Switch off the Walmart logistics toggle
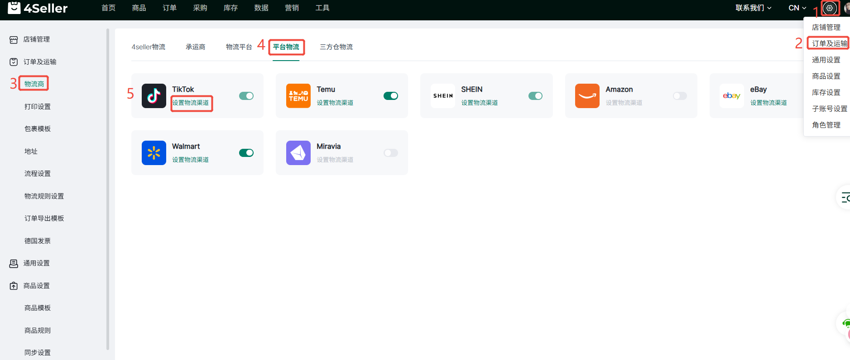Viewport: 850px width, 360px height. coord(246,153)
